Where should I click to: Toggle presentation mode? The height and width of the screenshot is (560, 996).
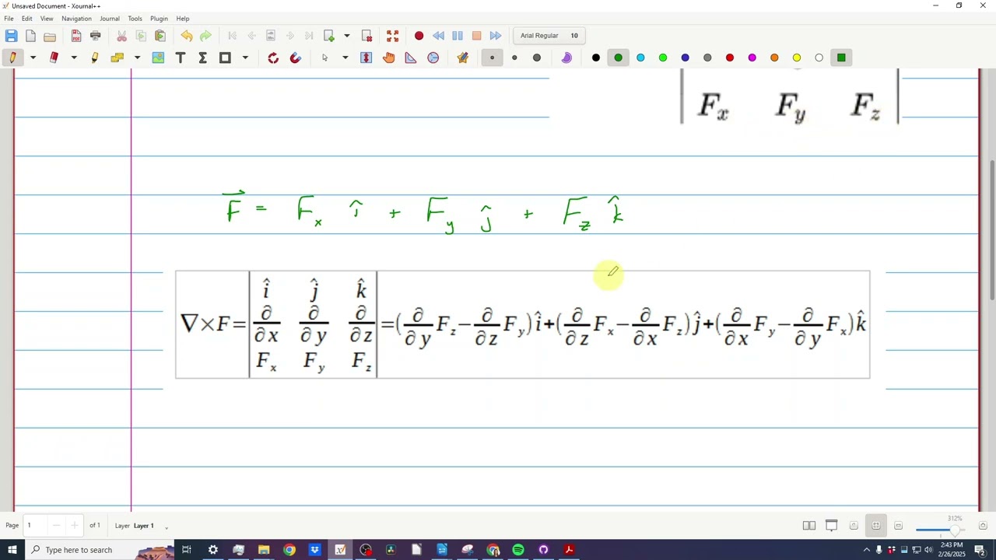pyautogui.click(x=832, y=526)
